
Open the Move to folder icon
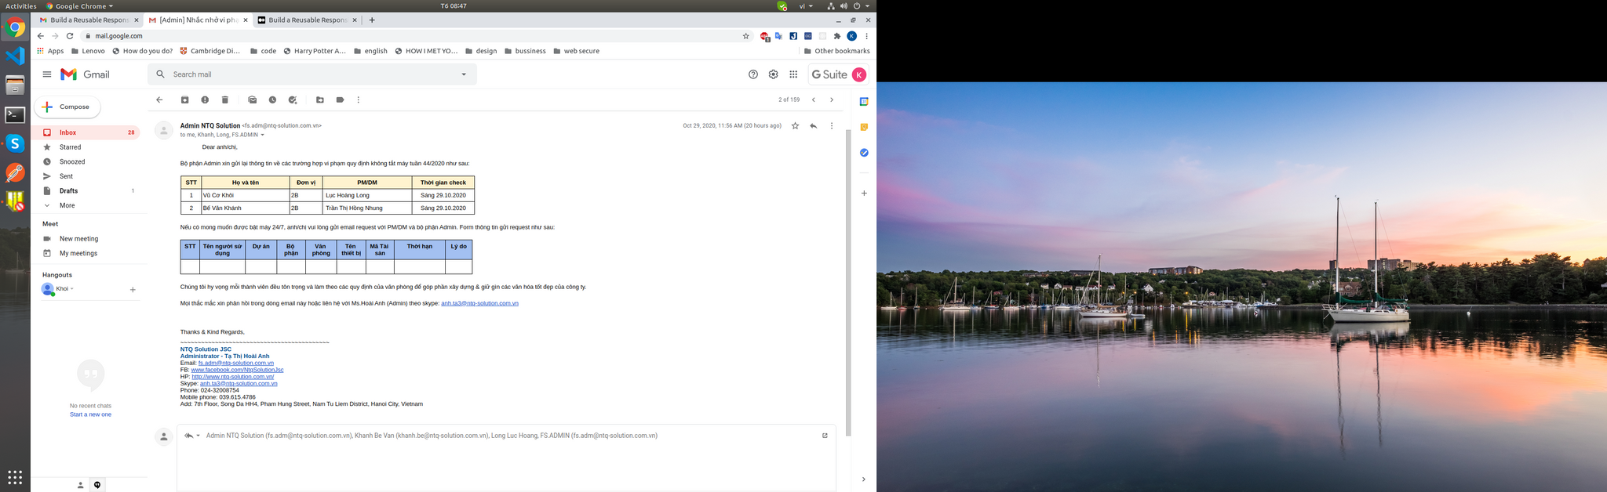point(319,100)
